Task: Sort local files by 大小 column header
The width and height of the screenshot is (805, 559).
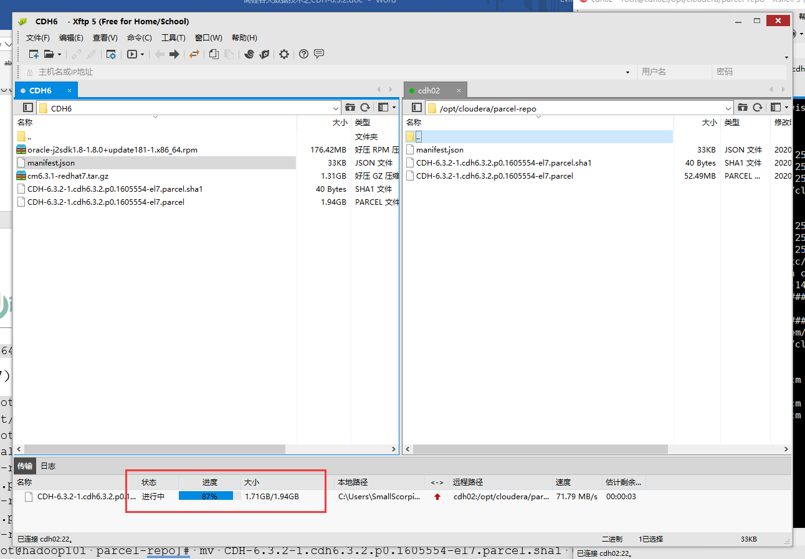Action: (340, 123)
